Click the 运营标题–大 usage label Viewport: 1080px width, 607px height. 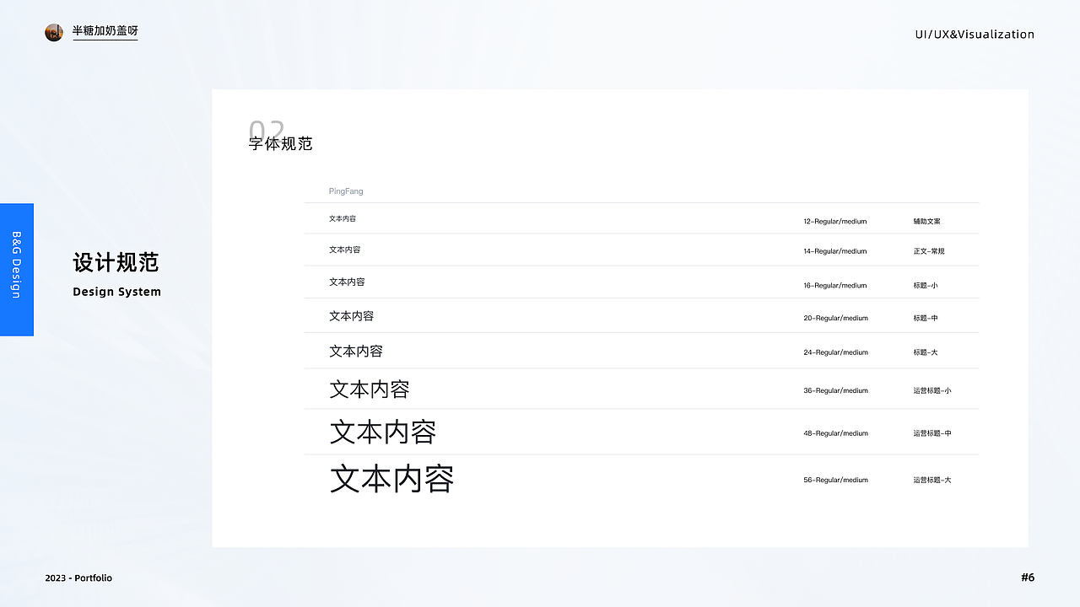pos(932,481)
